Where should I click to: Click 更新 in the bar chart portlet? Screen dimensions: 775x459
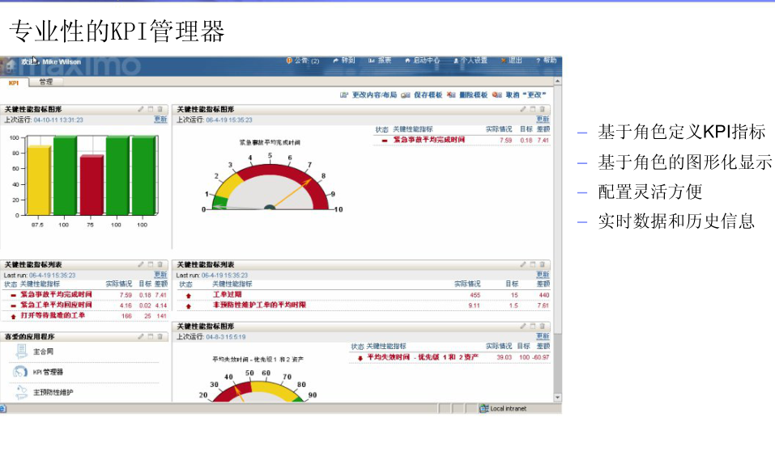[160, 120]
